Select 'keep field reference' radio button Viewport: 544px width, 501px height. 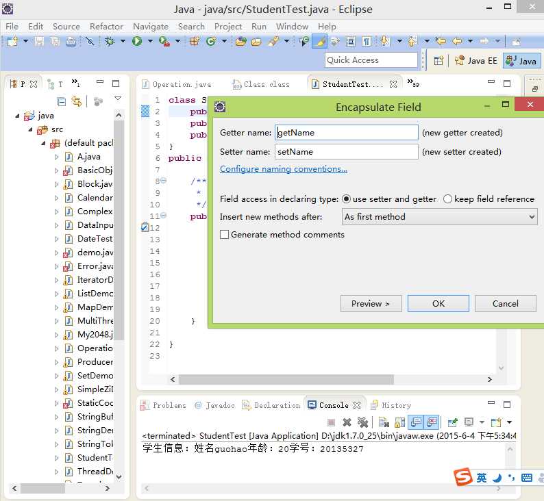(447, 199)
